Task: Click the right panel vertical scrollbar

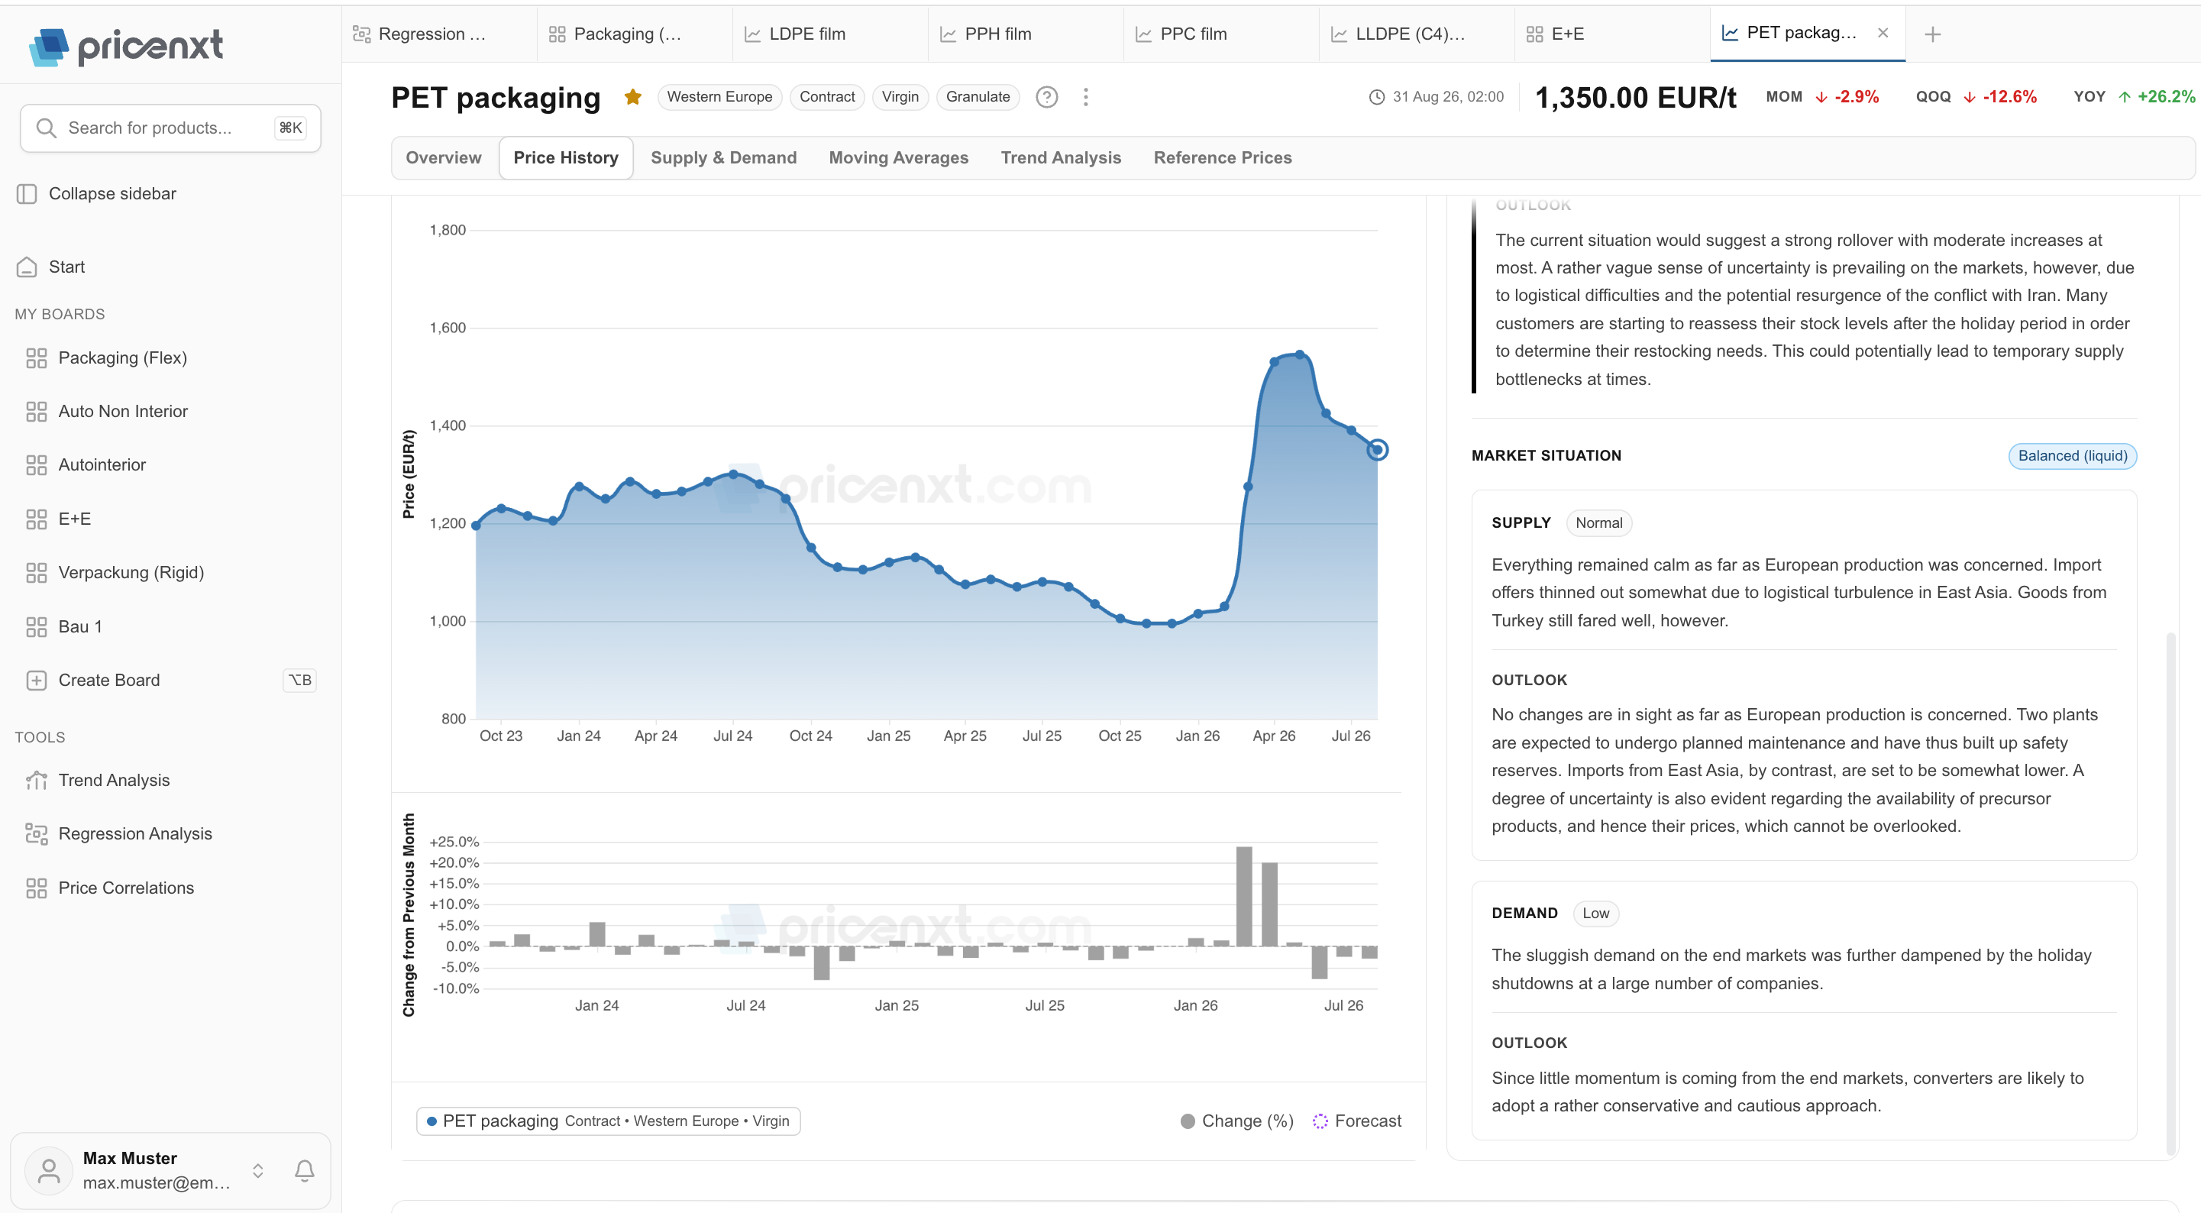Action: click(x=2170, y=893)
